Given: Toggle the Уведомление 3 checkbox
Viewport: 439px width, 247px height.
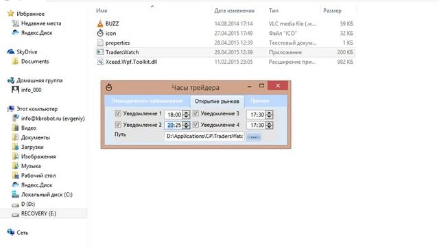Looking at the screenshot, I should (195, 113).
